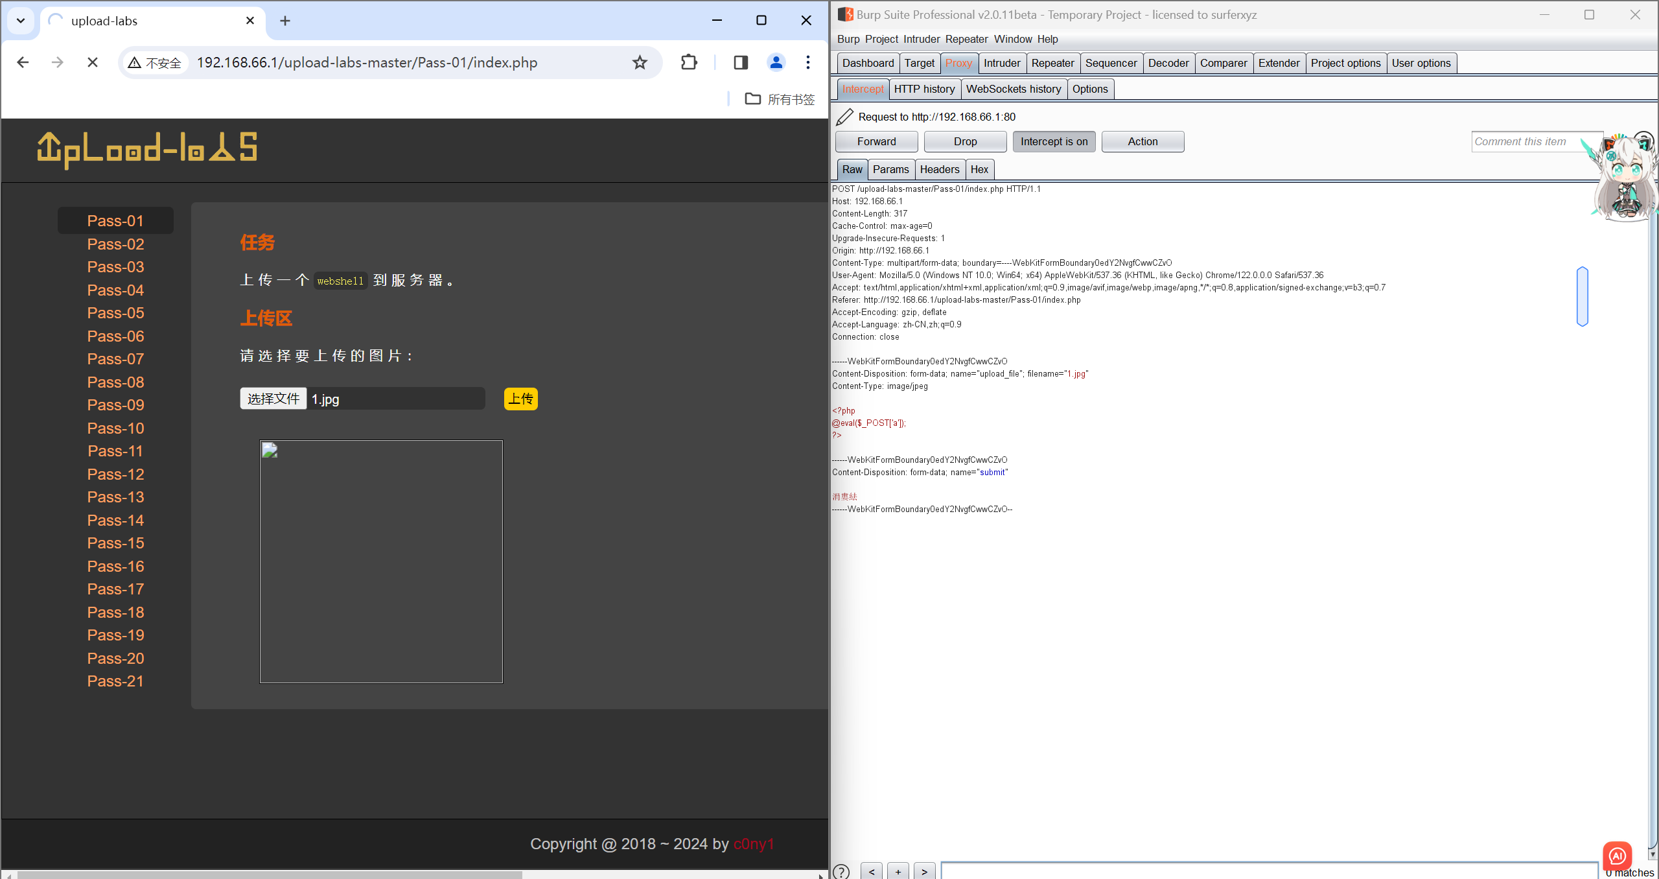Viewport: 1659px width, 879px height.
Task: Click the Forward button in Burp Proxy
Action: (x=877, y=141)
